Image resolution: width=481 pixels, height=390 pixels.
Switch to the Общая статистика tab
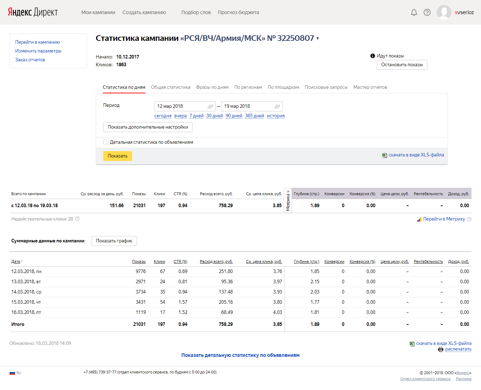(x=171, y=87)
